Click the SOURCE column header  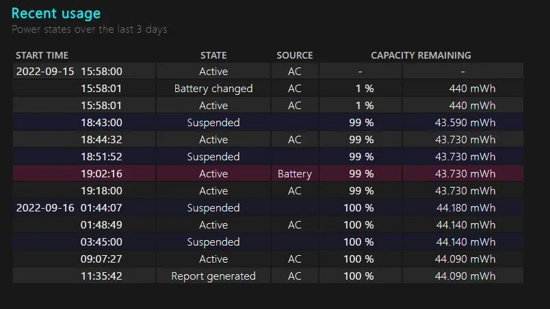[294, 55]
